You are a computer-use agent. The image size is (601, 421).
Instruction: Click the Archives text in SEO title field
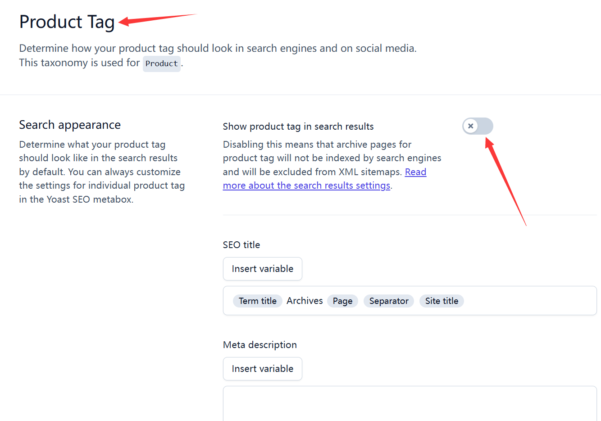(x=305, y=301)
